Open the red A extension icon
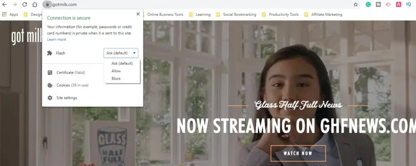This screenshot has width=416, height=166. pos(399,4)
